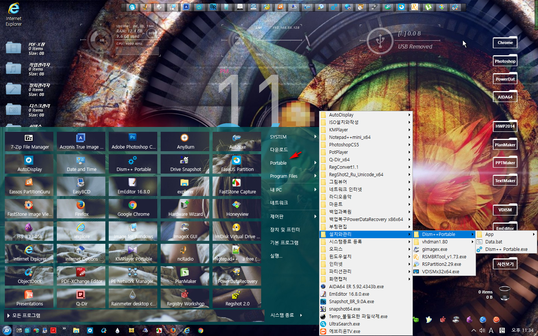Launch ImageX GUI tile
The image size is (538, 336).
click(185, 231)
